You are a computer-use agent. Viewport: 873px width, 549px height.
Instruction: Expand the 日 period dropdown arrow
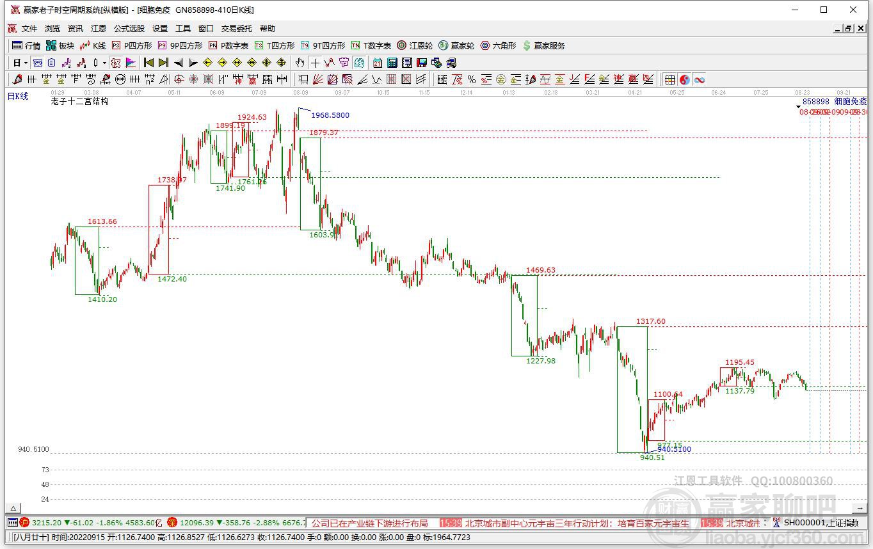point(26,63)
